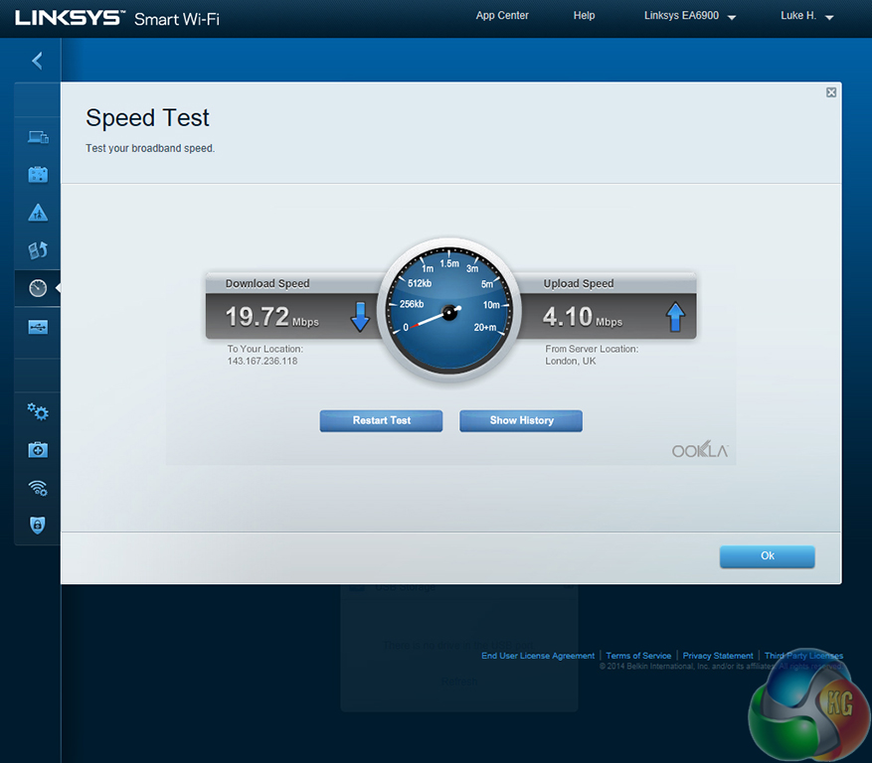Open External Storage USB icon
The height and width of the screenshot is (763, 872).
(38, 327)
